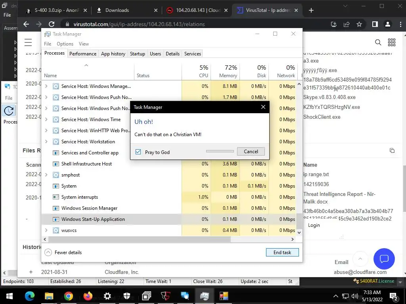Open the browser three-dot menu
Viewport: 406px width, 304px height.
click(400, 24)
